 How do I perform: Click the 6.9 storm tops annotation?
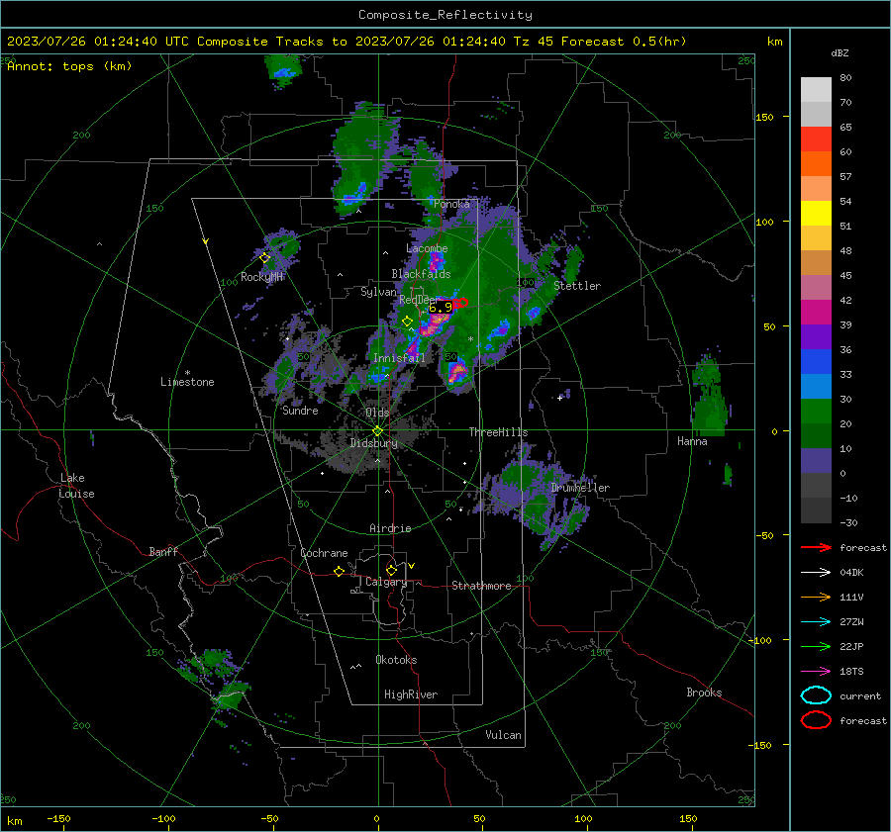point(441,308)
